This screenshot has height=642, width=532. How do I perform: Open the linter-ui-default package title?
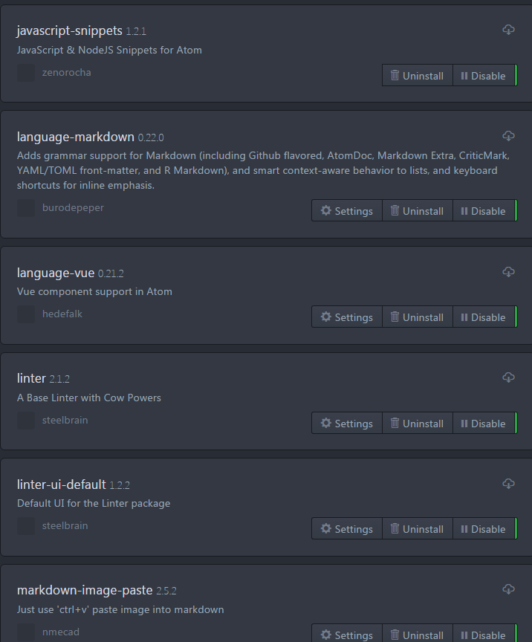[x=62, y=484]
